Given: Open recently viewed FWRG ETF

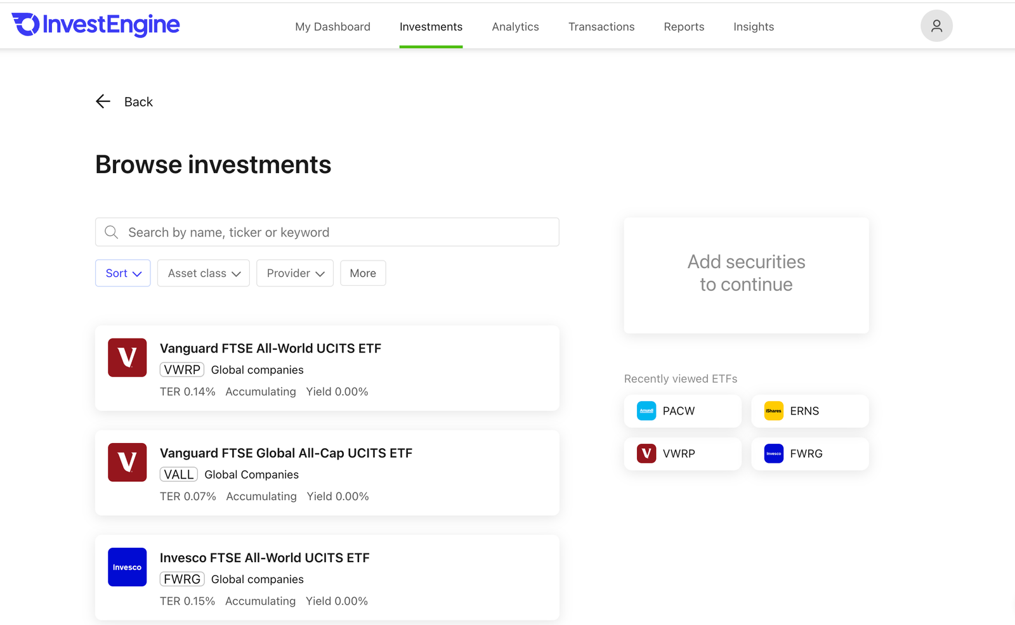Looking at the screenshot, I should (x=810, y=453).
